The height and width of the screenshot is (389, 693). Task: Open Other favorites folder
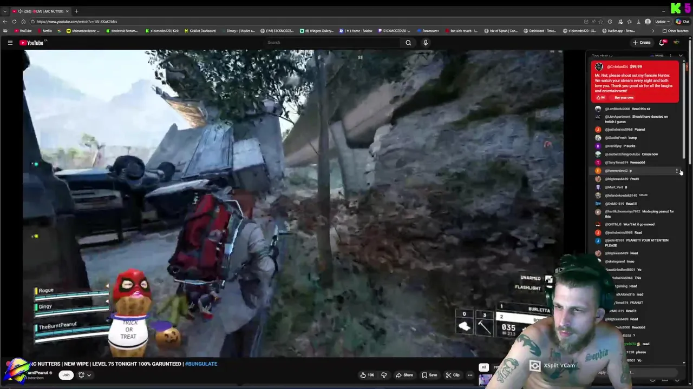point(676,31)
